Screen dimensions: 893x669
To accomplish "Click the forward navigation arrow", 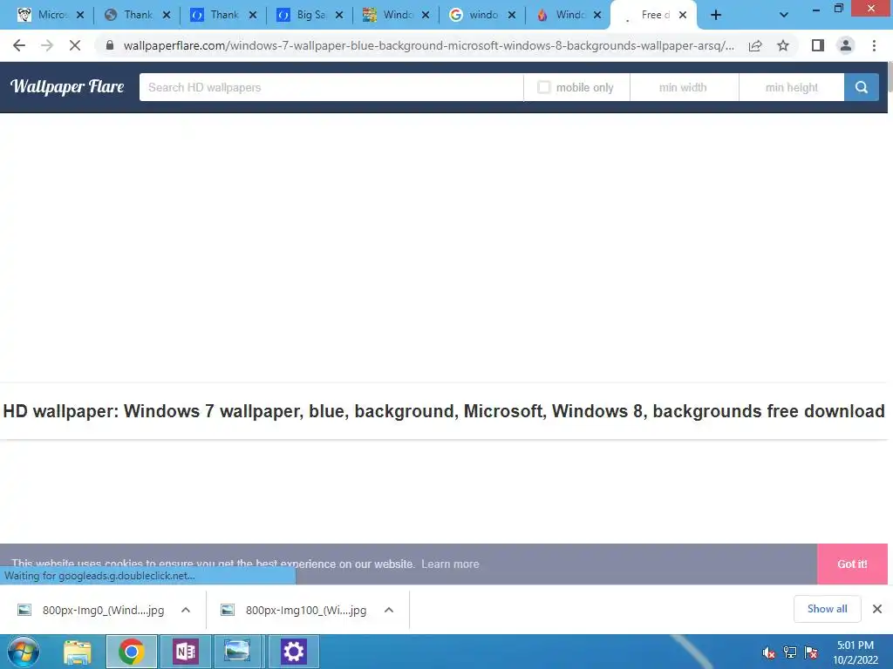I will point(47,45).
